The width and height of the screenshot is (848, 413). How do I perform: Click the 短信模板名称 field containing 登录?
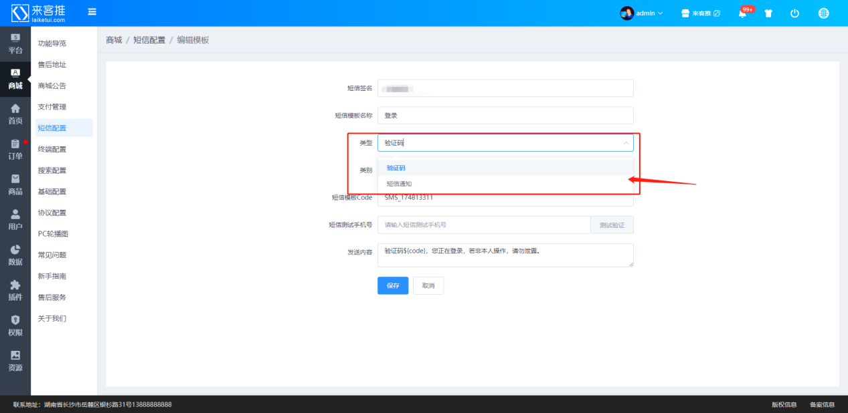[505, 116]
